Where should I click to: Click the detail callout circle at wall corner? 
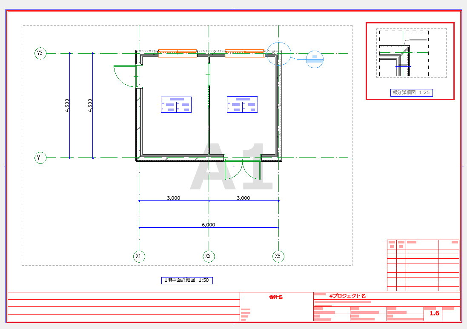[x=279, y=54]
